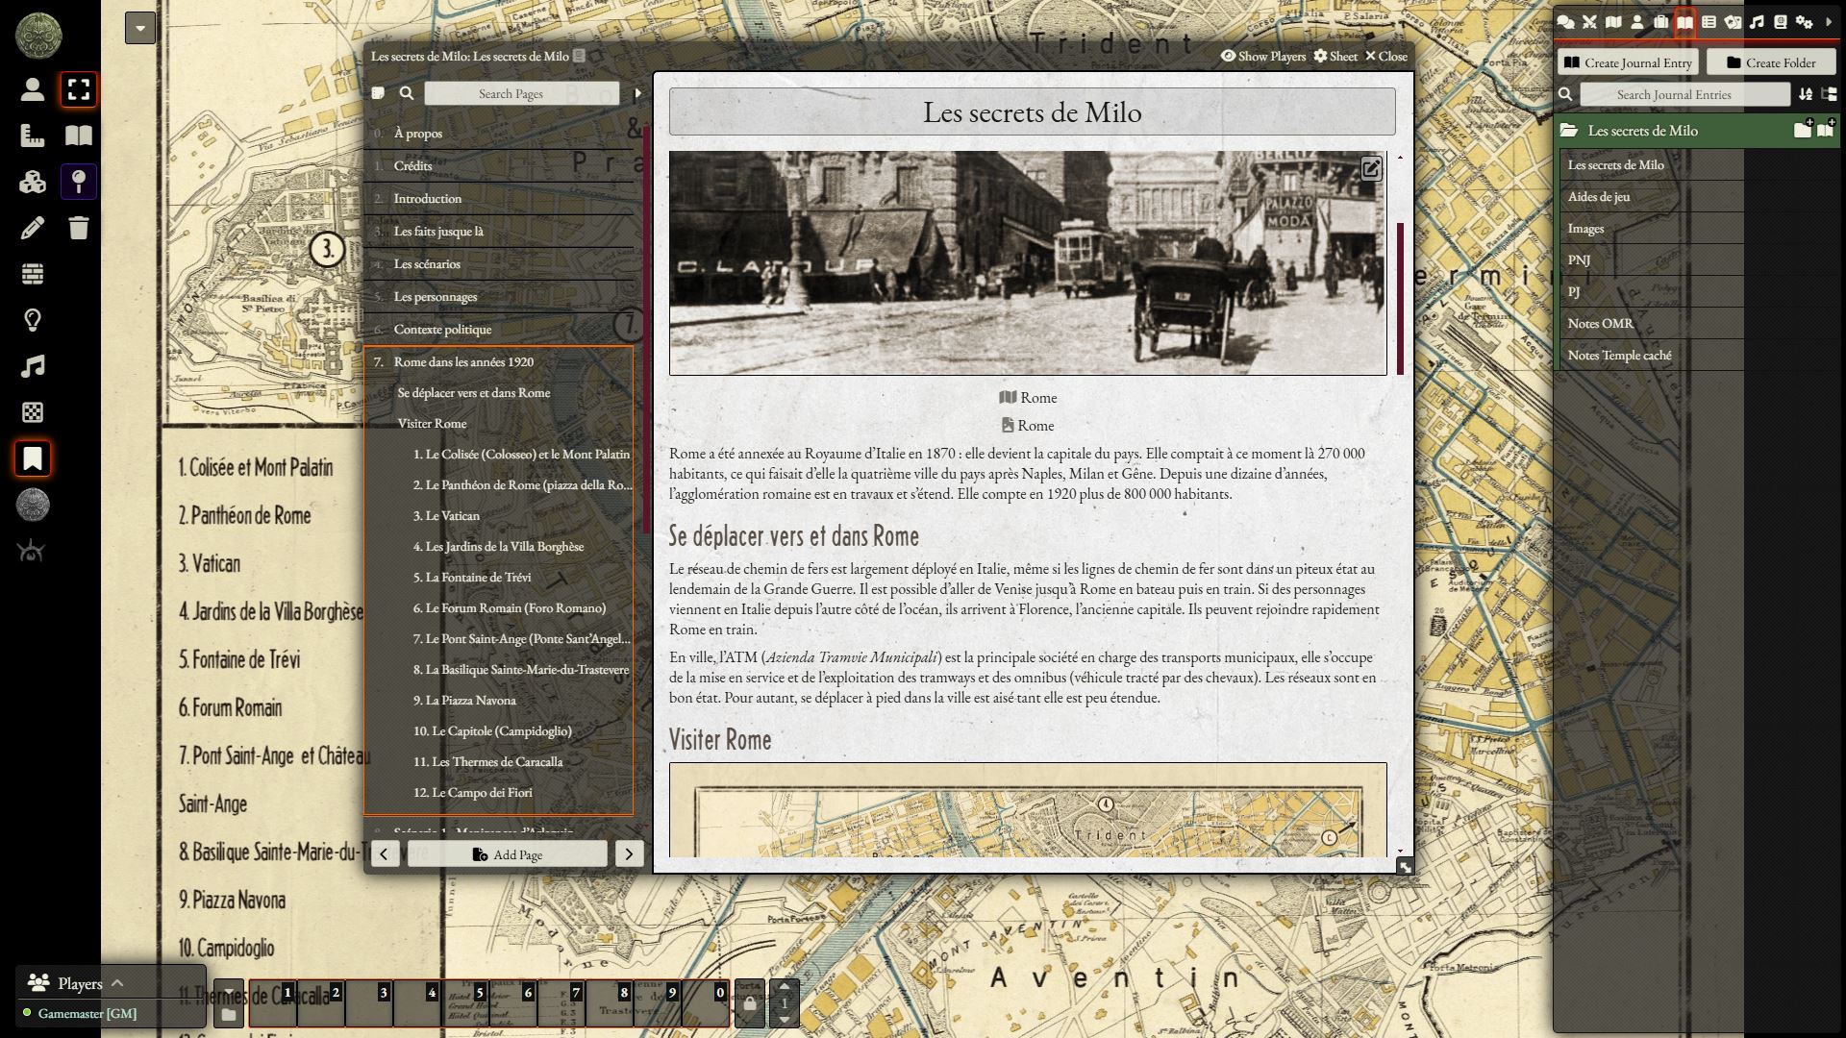Select the Walls brick icon tool
Viewport: 1846px width, 1038px height.
(32, 274)
